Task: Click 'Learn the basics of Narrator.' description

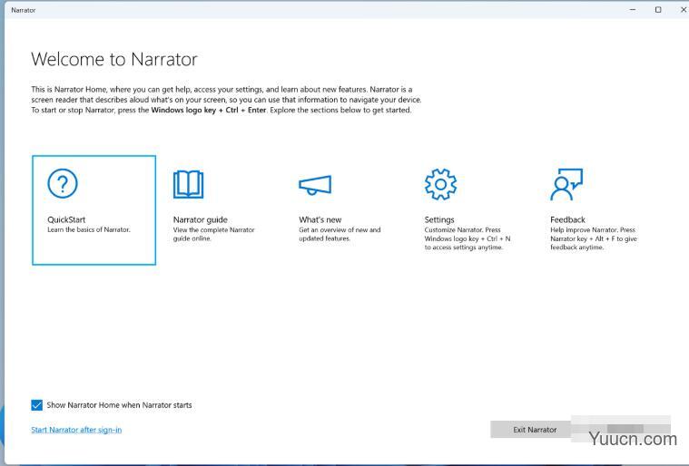Action: tap(89, 229)
